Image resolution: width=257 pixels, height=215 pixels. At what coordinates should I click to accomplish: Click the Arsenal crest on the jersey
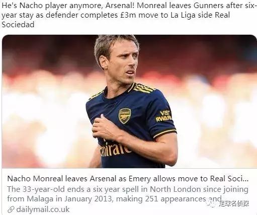(x=125, y=116)
